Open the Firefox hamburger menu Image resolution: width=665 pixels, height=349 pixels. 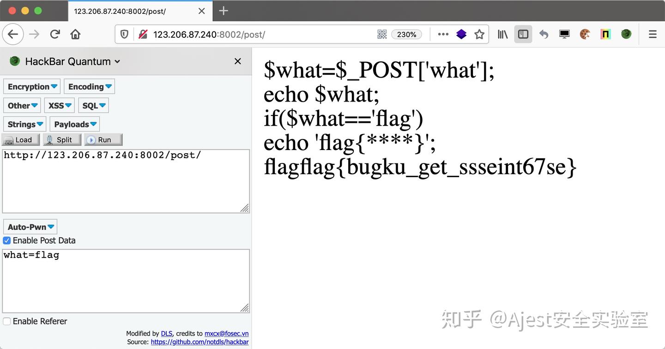[x=653, y=34]
